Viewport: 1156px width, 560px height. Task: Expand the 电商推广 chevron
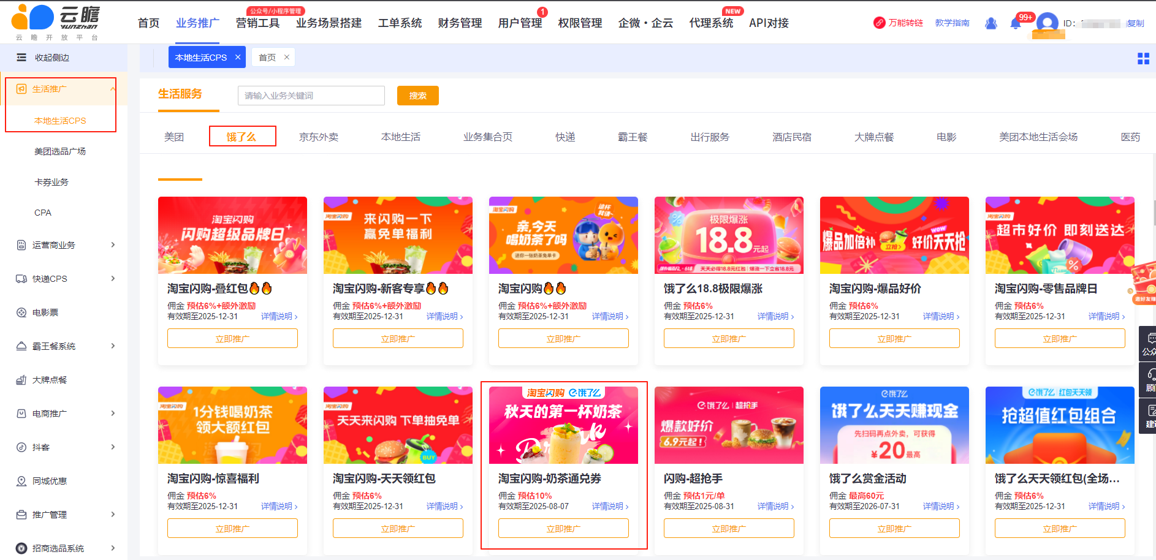[113, 414]
